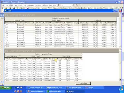The image size is (124, 93).
Task: Switch to the Delphi5 taskbar item
Action: click(x=94, y=88)
